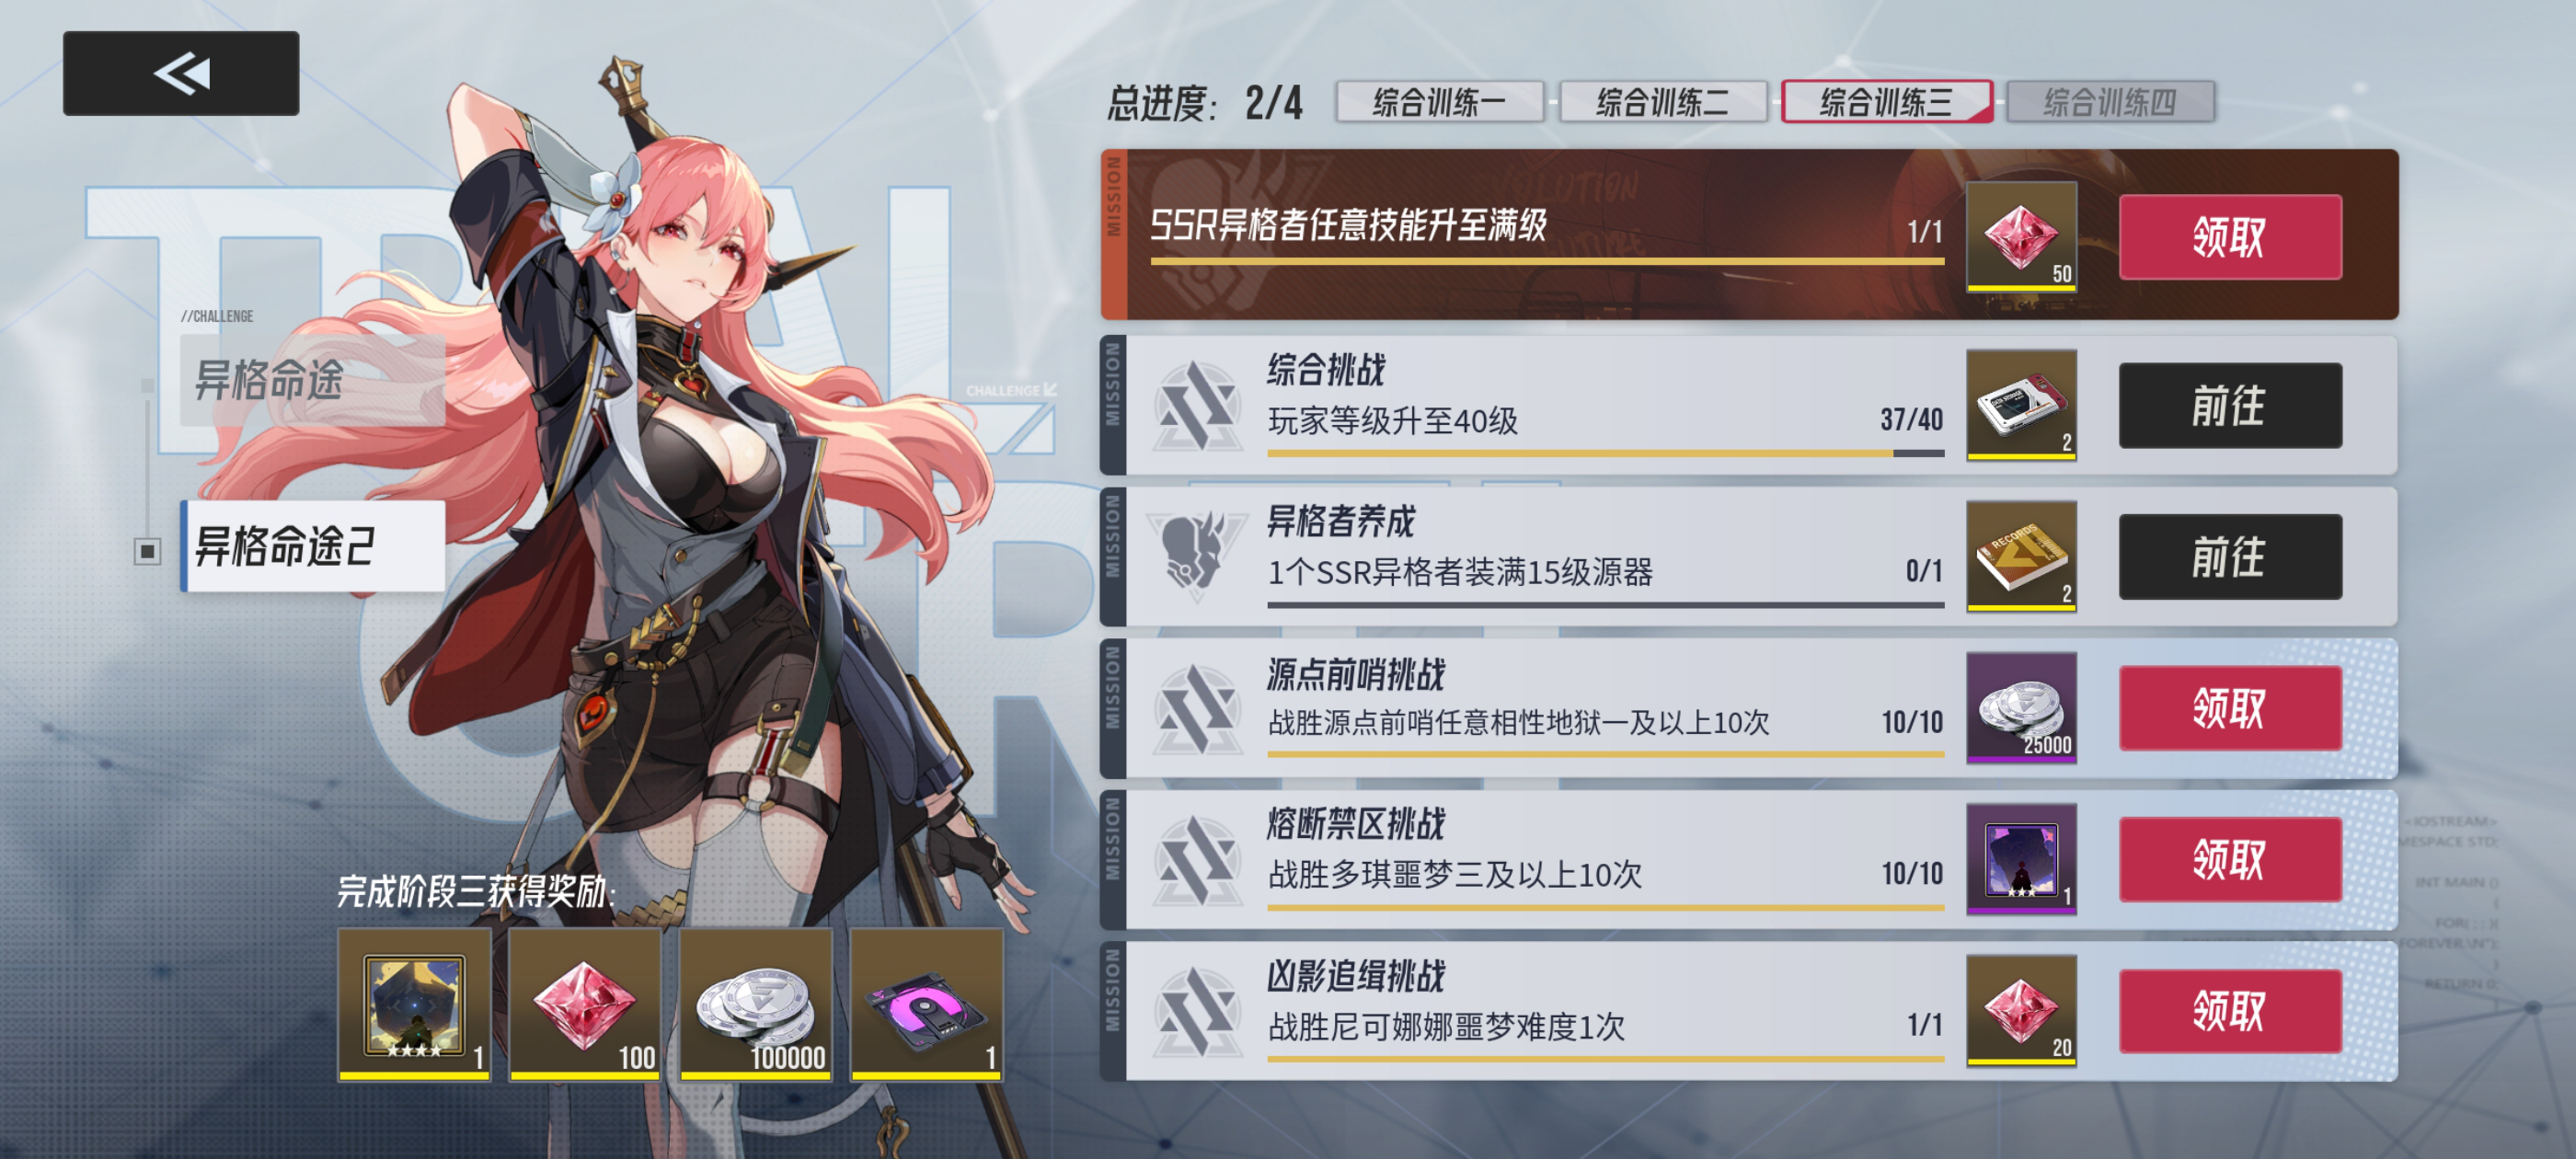Screen dimensions: 2576x1159
Task: Go to the player level 40 mission
Action: pyautogui.click(x=2230, y=405)
